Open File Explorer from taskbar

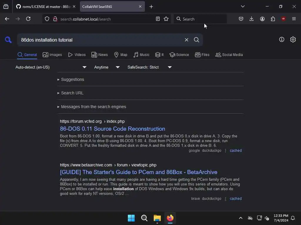[157, 218]
